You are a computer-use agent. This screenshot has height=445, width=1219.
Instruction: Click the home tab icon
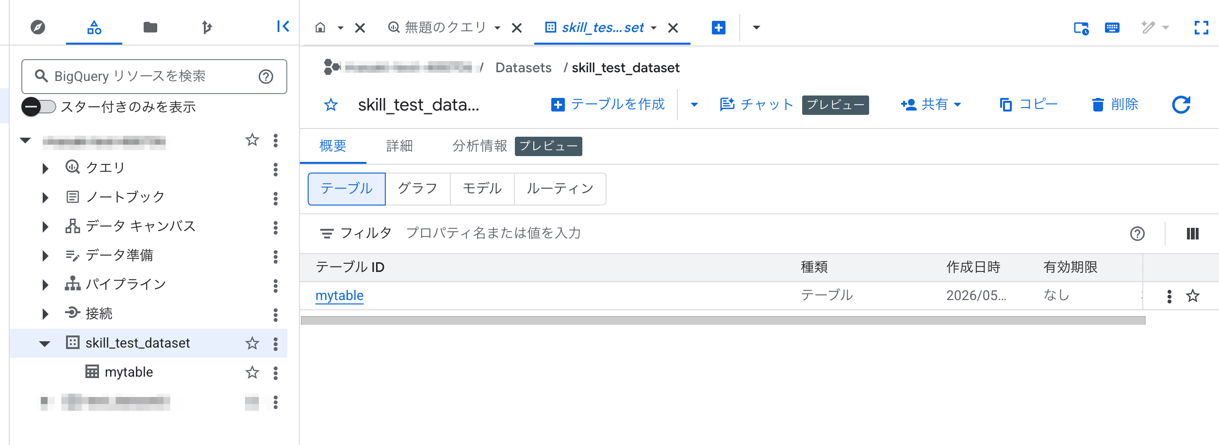click(320, 27)
